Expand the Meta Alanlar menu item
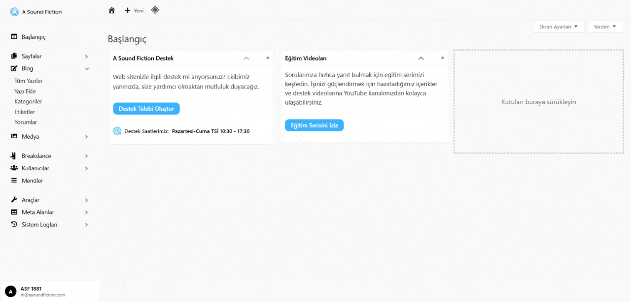Viewport: 631px width, 302px height. pos(87,212)
